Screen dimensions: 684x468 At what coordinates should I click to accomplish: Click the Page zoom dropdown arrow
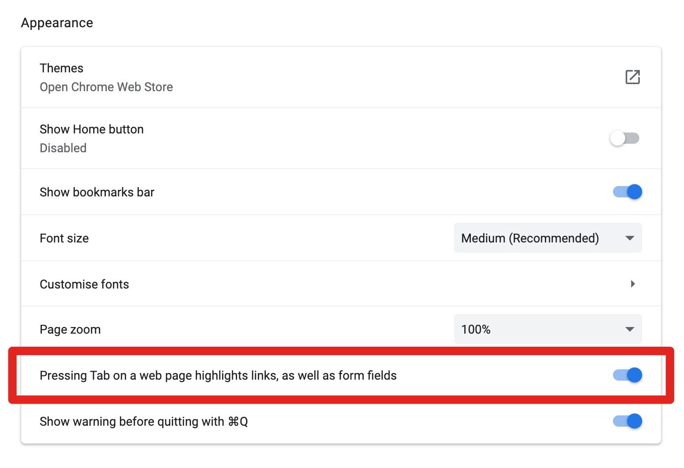(630, 329)
